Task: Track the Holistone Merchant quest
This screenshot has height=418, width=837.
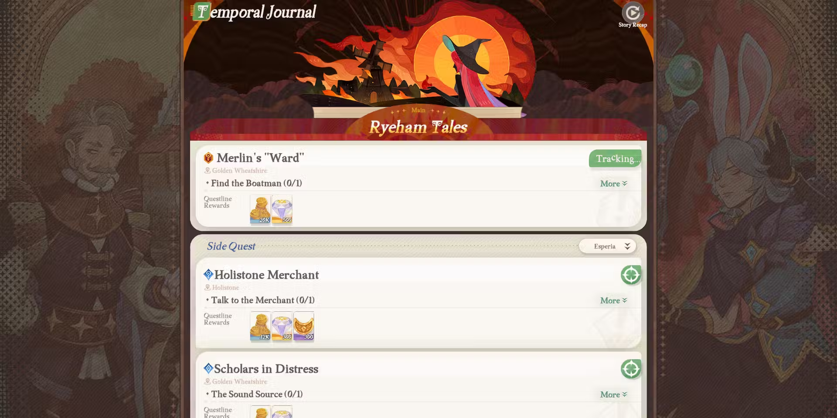Action: [631, 275]
